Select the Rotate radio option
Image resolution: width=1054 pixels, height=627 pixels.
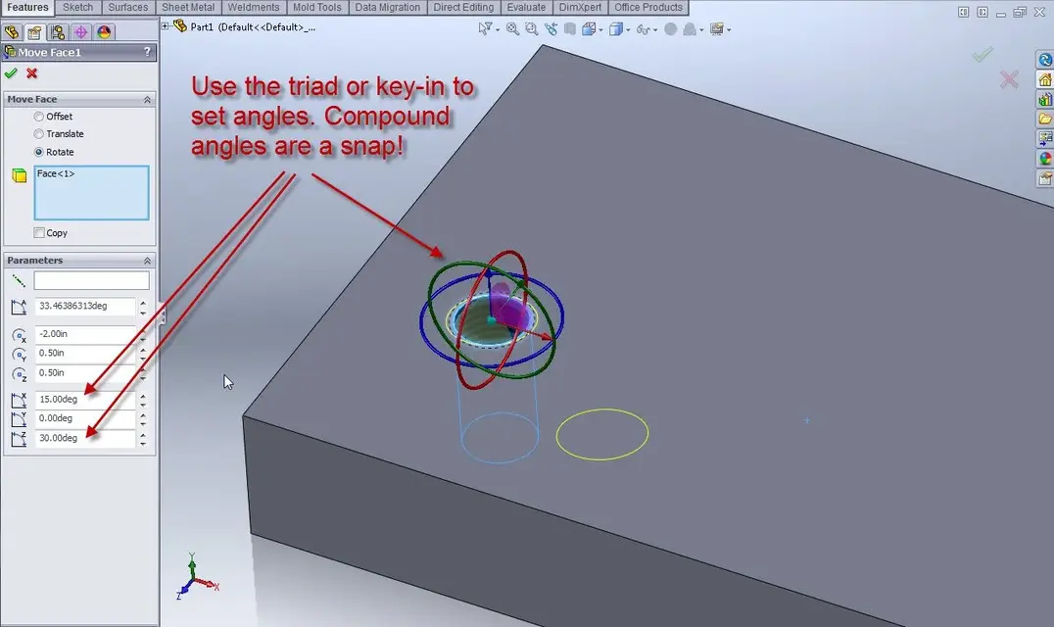(39, 152)
